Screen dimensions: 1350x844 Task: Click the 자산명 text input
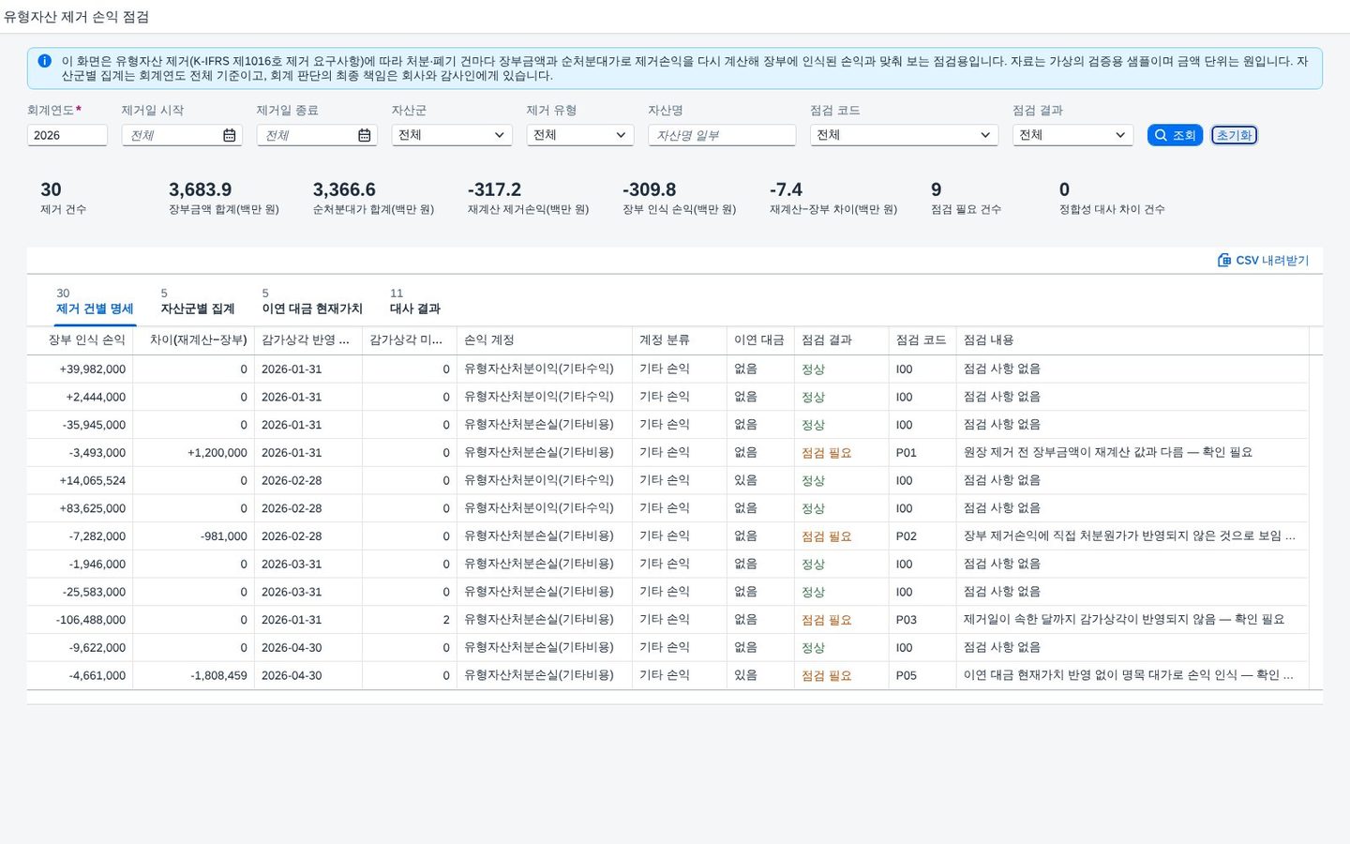pos(722,135)
